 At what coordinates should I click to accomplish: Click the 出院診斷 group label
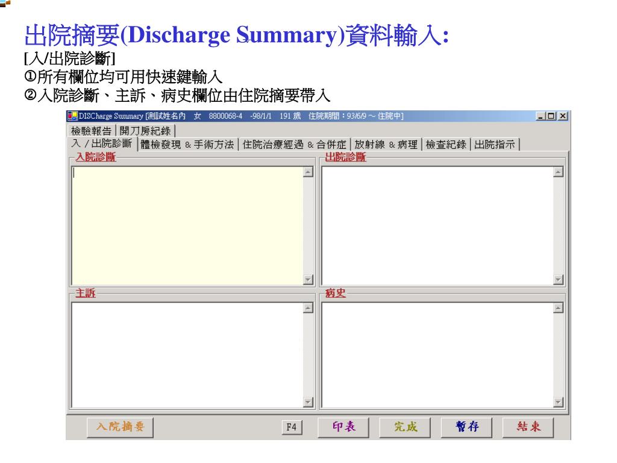(345, 157)
